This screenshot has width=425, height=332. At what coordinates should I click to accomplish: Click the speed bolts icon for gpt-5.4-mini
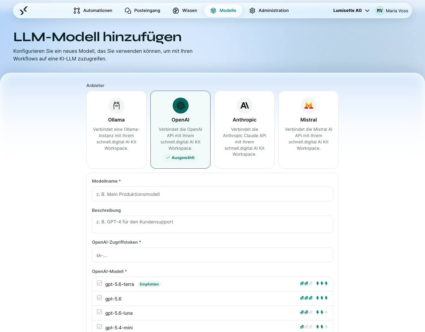click(x=322, y=327)
